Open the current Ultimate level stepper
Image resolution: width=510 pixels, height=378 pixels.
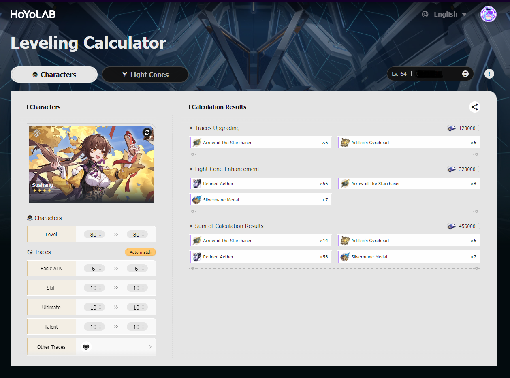point(94,308)
